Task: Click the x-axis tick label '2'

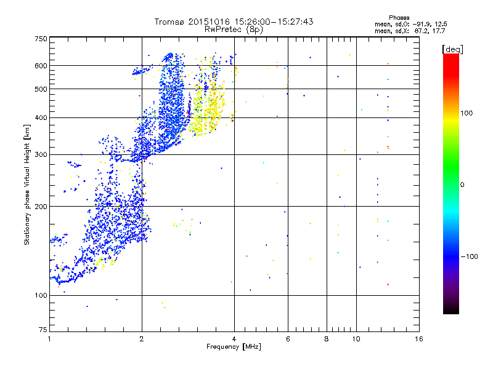Action: [x=142, y=339]
